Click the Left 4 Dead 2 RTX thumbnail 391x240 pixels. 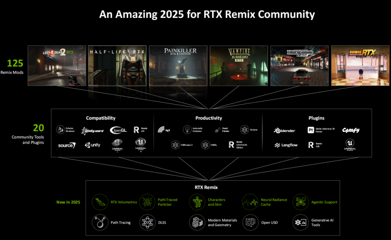click(x=57, y=66)
